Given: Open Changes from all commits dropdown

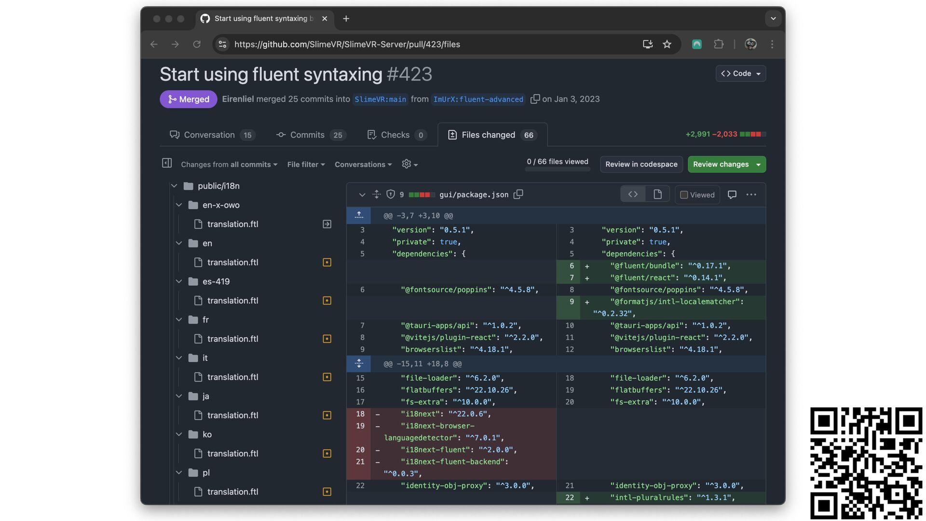Looking at the screenshot, I should [x=229, y=165].
